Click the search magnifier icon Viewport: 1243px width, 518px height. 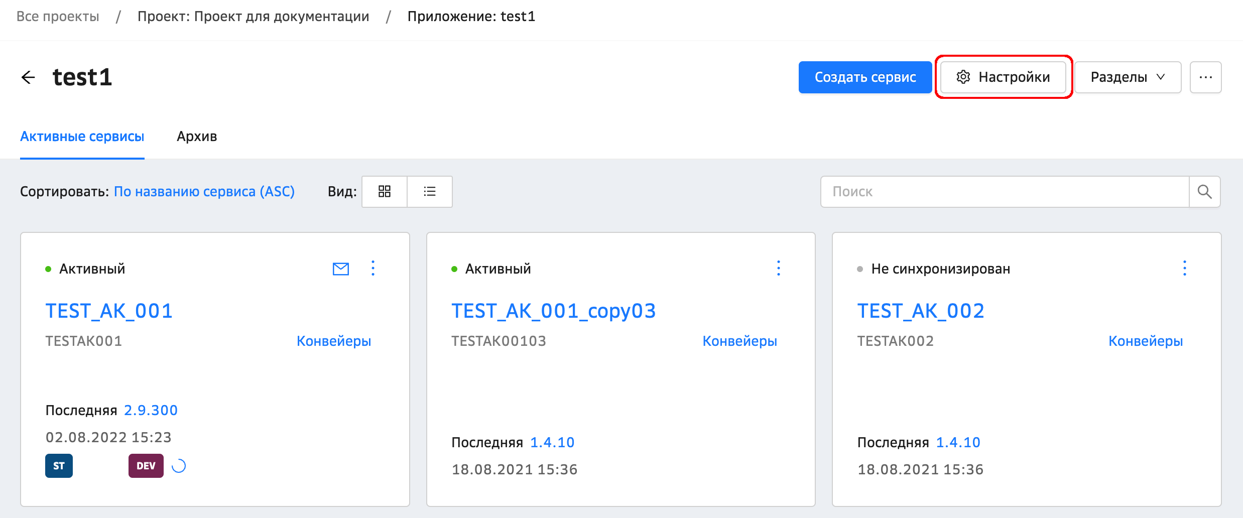[1204, 191]
